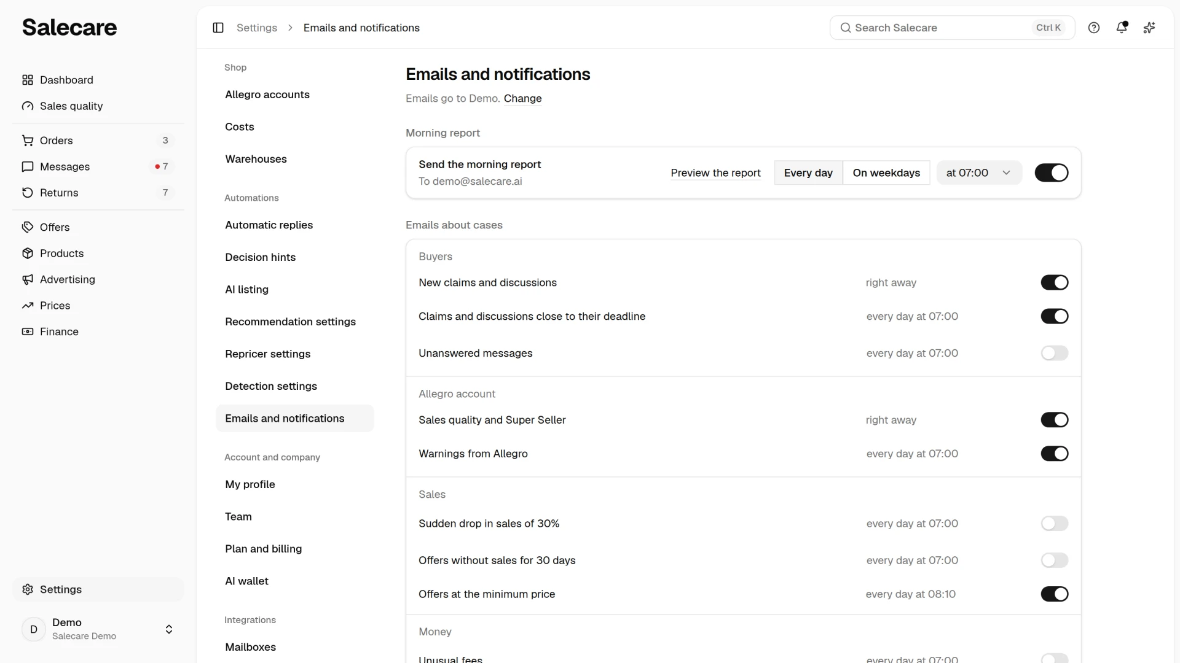
Task: Open the at 07:00 time dropdown
Action: (979, 173)
